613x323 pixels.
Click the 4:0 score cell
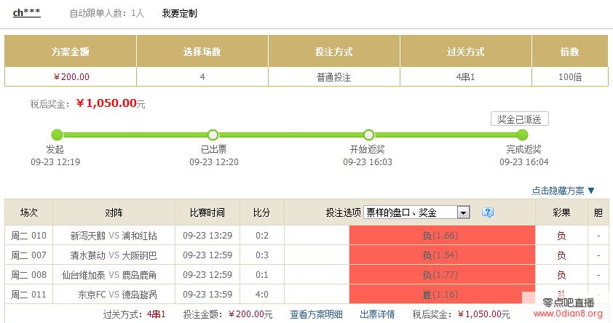[262, 294]
